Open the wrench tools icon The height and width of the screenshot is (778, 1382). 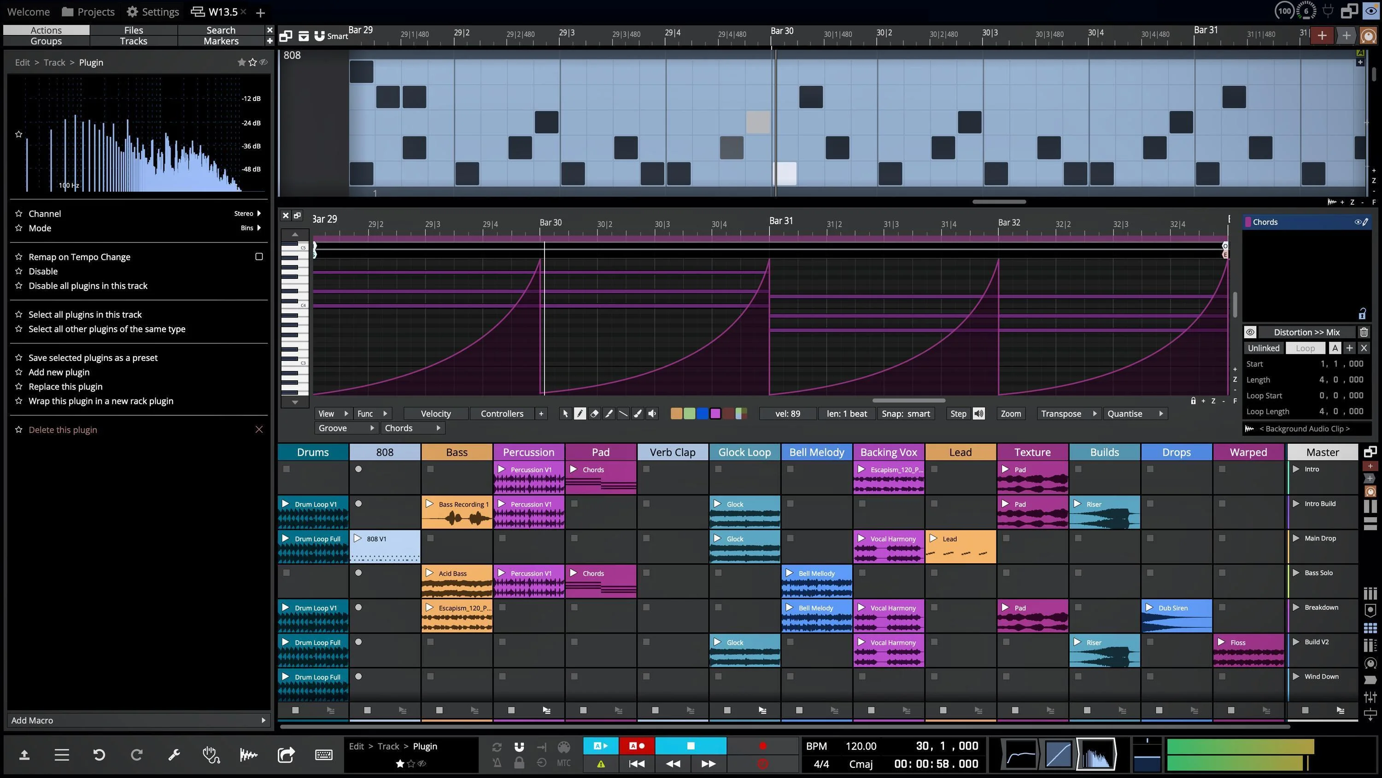[174, 755]
